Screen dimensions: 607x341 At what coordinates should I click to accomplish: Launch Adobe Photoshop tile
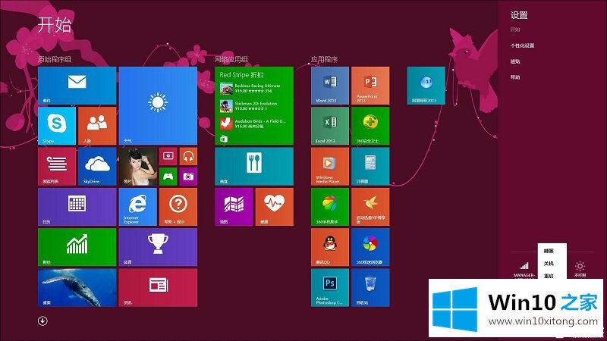[330, 288]
